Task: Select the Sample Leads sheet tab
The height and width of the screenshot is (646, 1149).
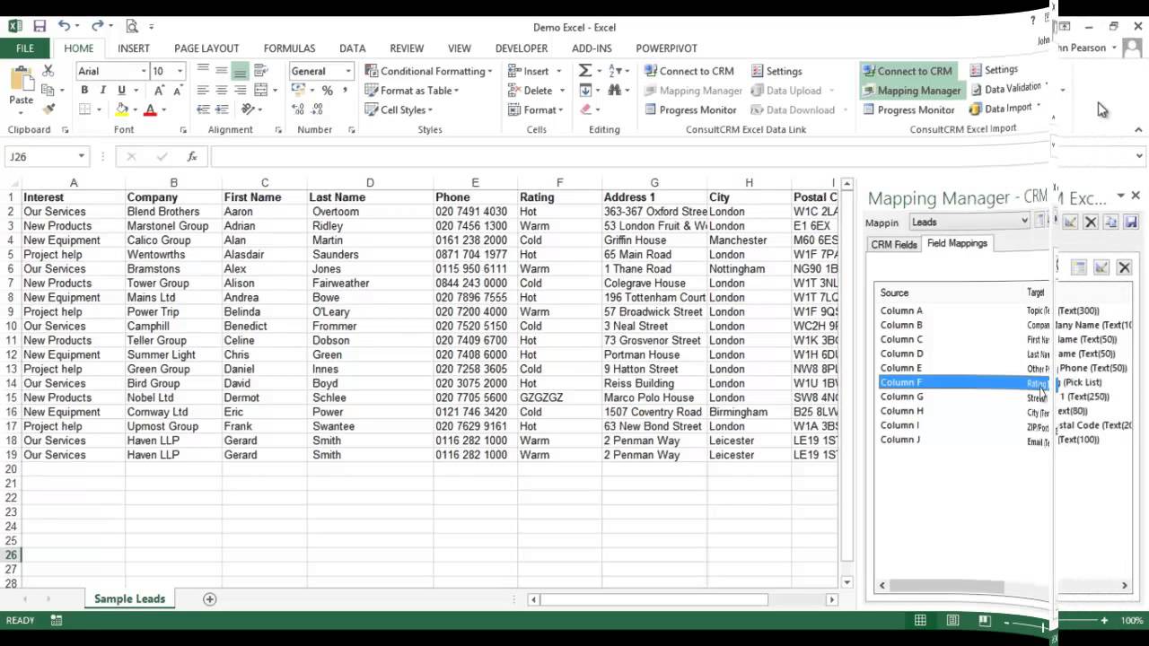Action: [x=129, y=598]
